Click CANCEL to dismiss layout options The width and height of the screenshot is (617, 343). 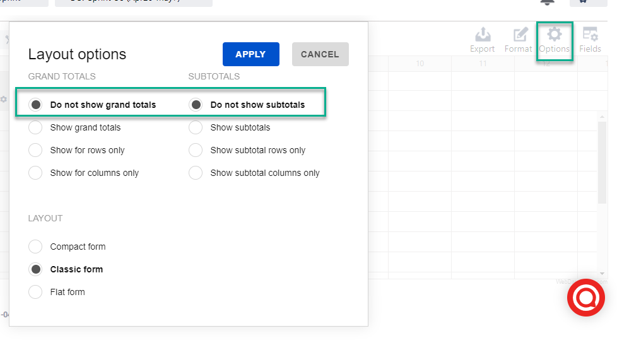tap(320, 54)
